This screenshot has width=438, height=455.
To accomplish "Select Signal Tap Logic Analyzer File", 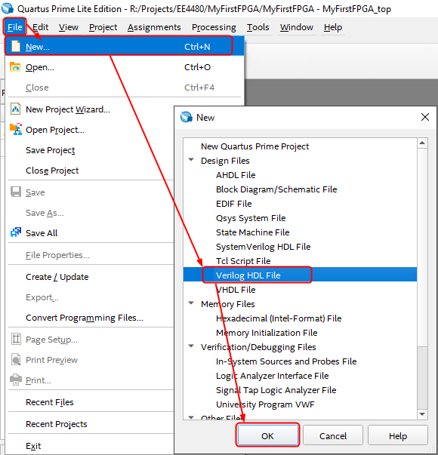I will click(276, 390).
